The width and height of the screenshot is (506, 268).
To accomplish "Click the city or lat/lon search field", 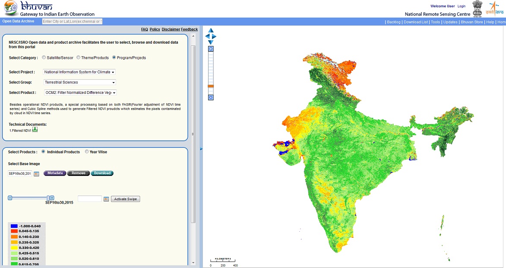I will coord(72,21).
